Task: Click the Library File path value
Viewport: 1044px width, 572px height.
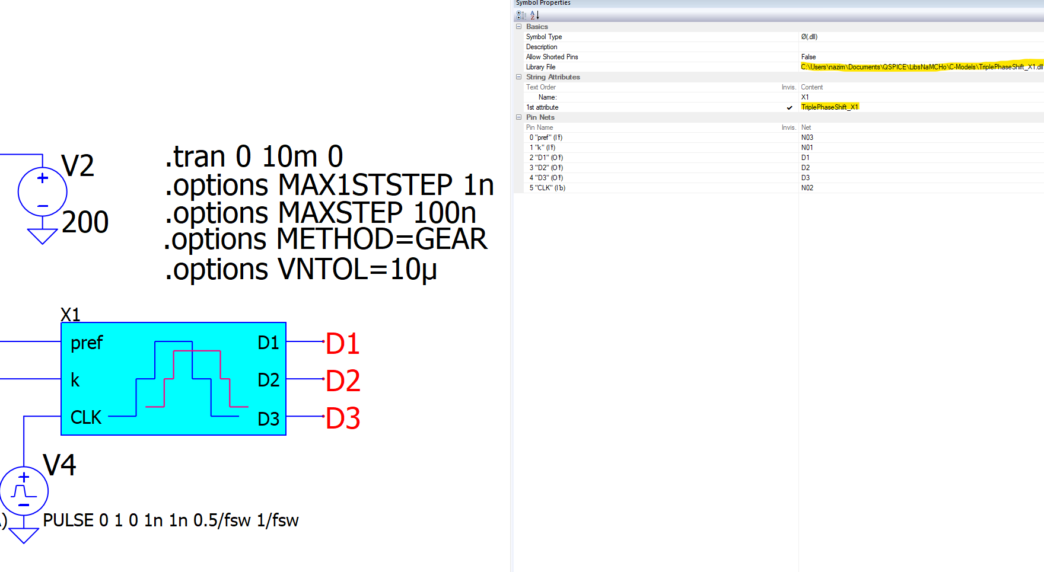Action: click(921, 67)
